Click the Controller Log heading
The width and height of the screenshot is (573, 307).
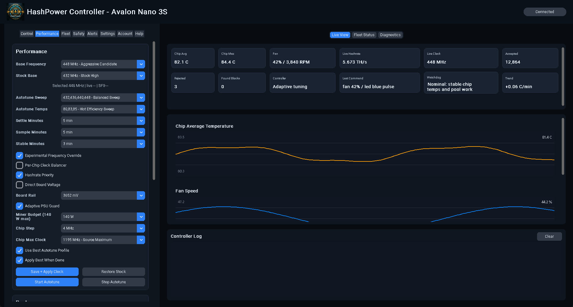(x=186, y=236)
